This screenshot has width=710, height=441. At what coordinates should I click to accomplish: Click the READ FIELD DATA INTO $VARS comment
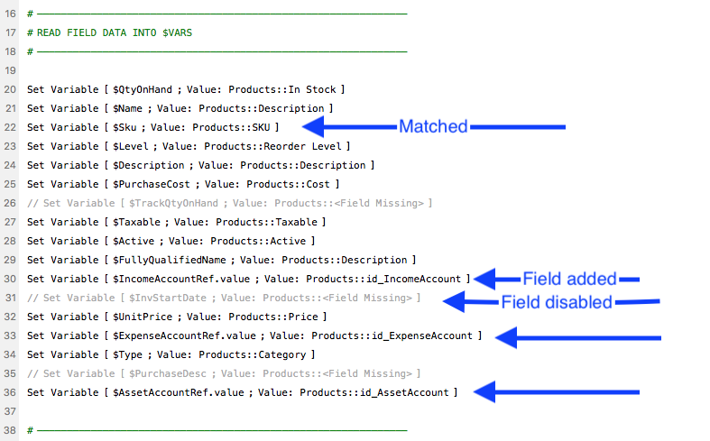tap(109, 32)
